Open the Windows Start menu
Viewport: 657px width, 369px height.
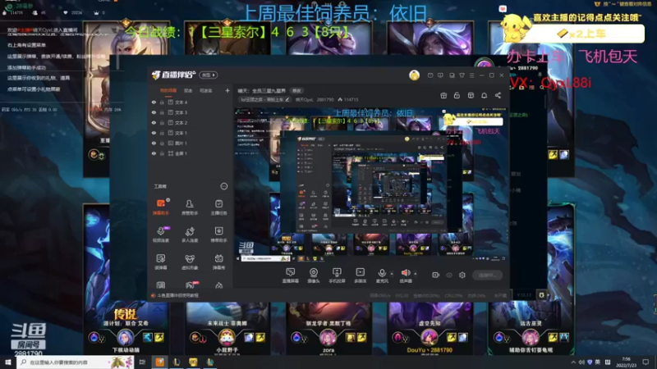[x=8, y=362]
